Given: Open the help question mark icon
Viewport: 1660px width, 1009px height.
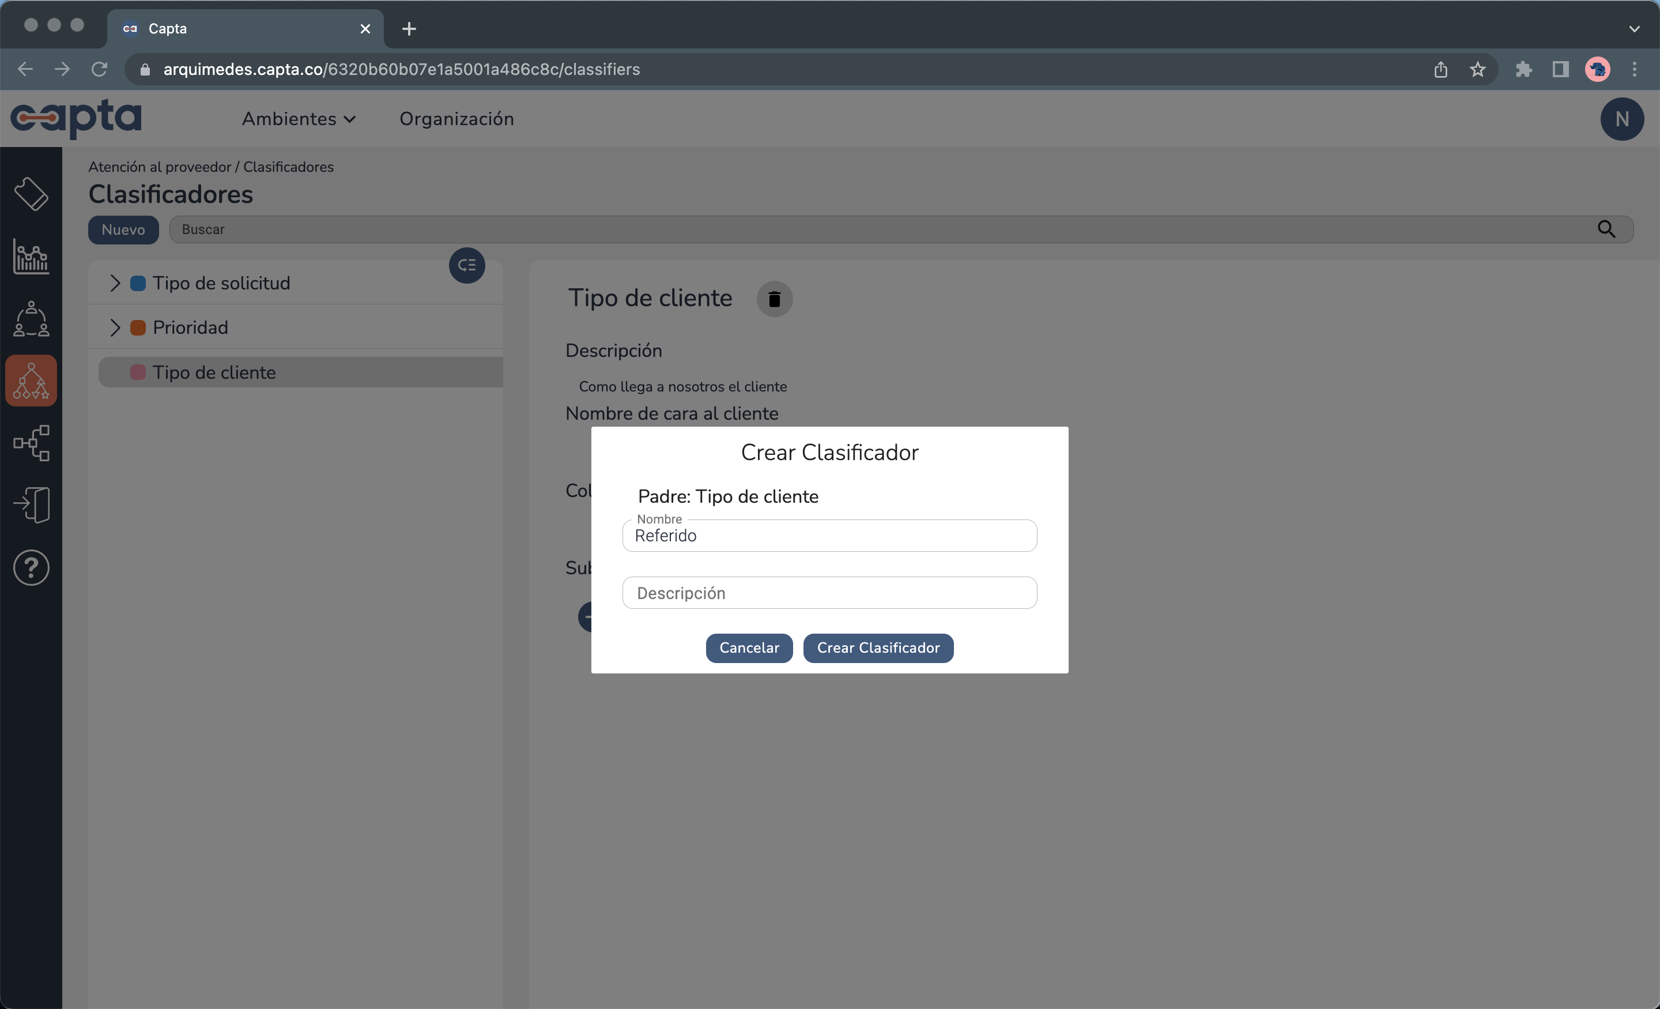Looking at the screenshot, I should [31, 567].
